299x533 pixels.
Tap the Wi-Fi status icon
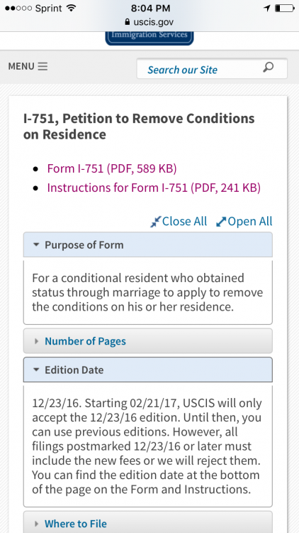click(71, 8)
